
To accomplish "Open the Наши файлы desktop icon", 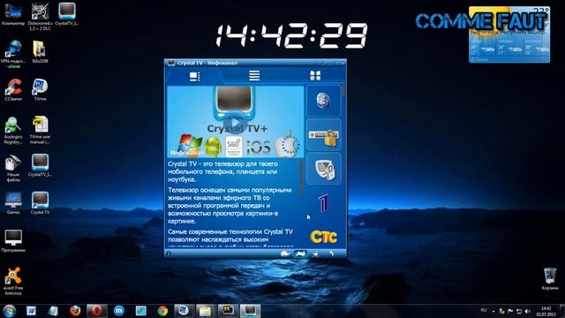I will click(13, 168).
